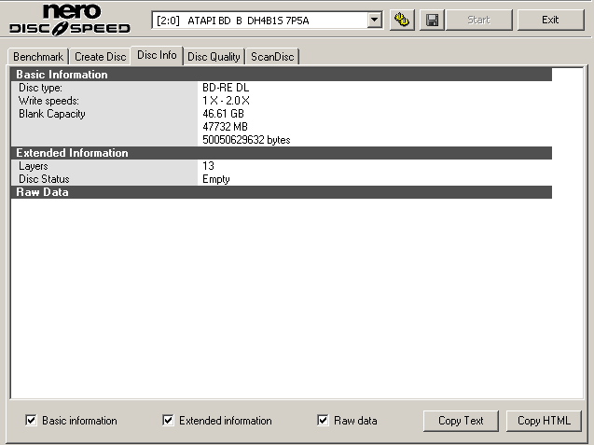Screen dimensions: 594x445
Task: Click the Layers label
Action: (x=34, y=166)
